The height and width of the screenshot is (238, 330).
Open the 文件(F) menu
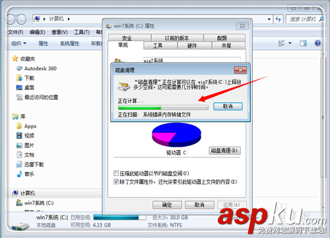[15, 32]
